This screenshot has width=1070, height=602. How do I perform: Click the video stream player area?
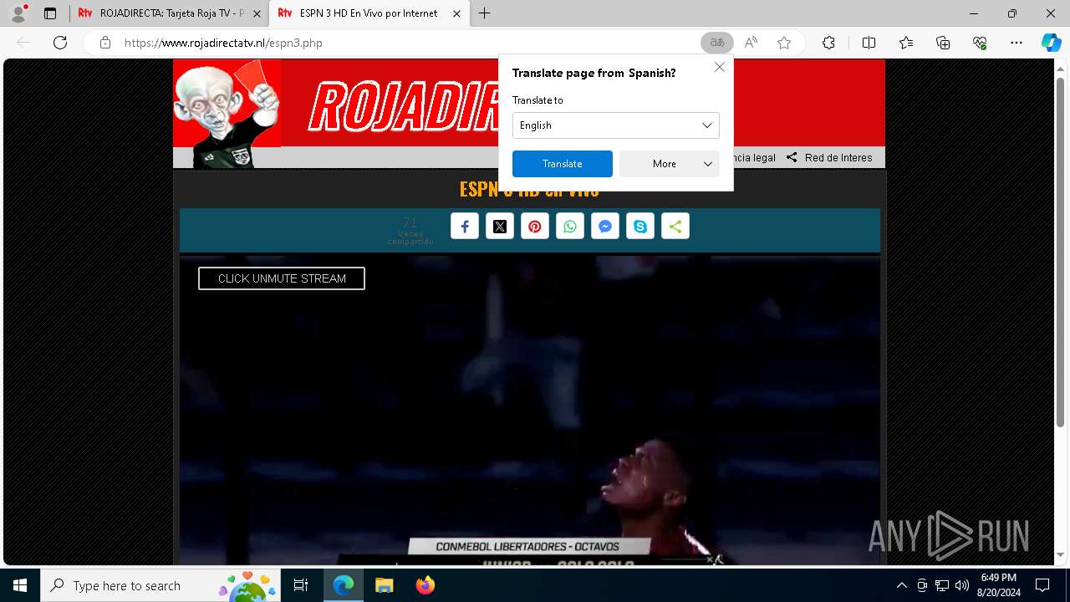click(530, 410)
